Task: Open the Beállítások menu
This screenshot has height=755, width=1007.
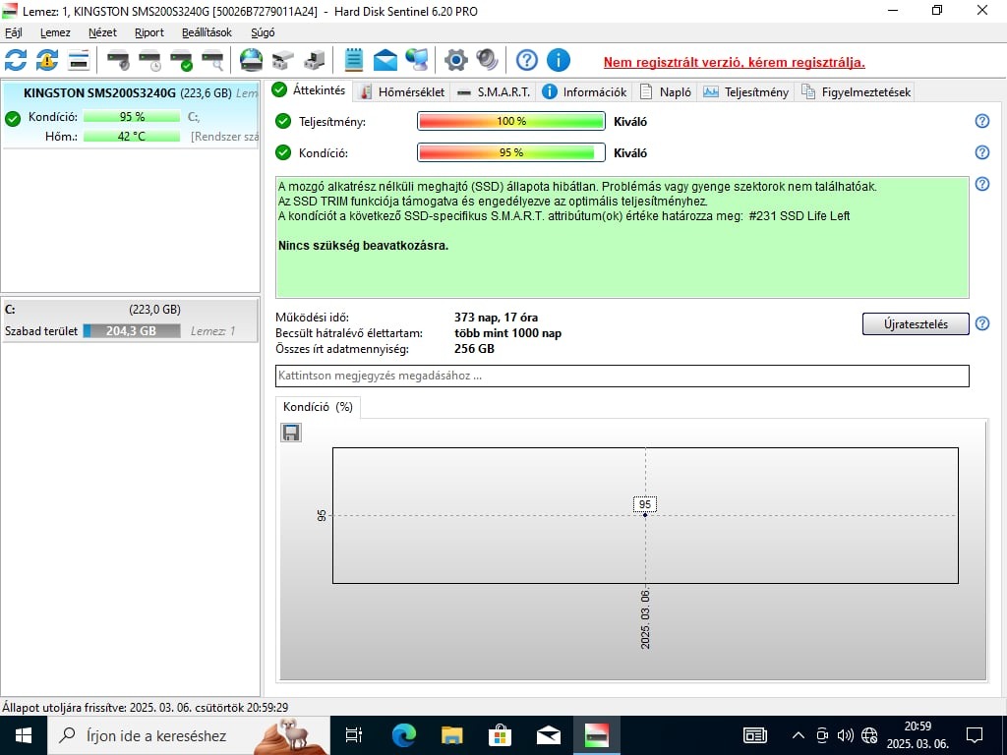Action: (207, 32)
